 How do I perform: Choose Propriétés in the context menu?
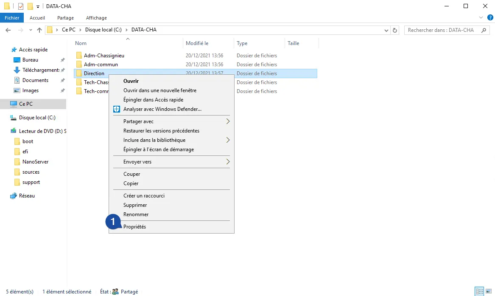[x=134, y=227]
